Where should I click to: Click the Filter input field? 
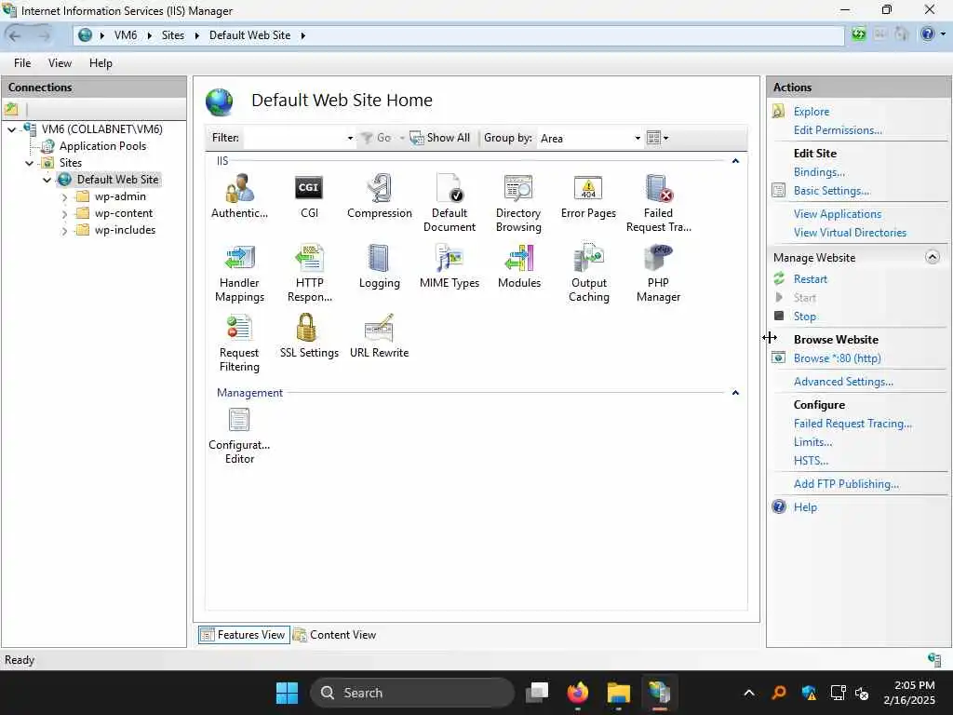tap(294, 138)
